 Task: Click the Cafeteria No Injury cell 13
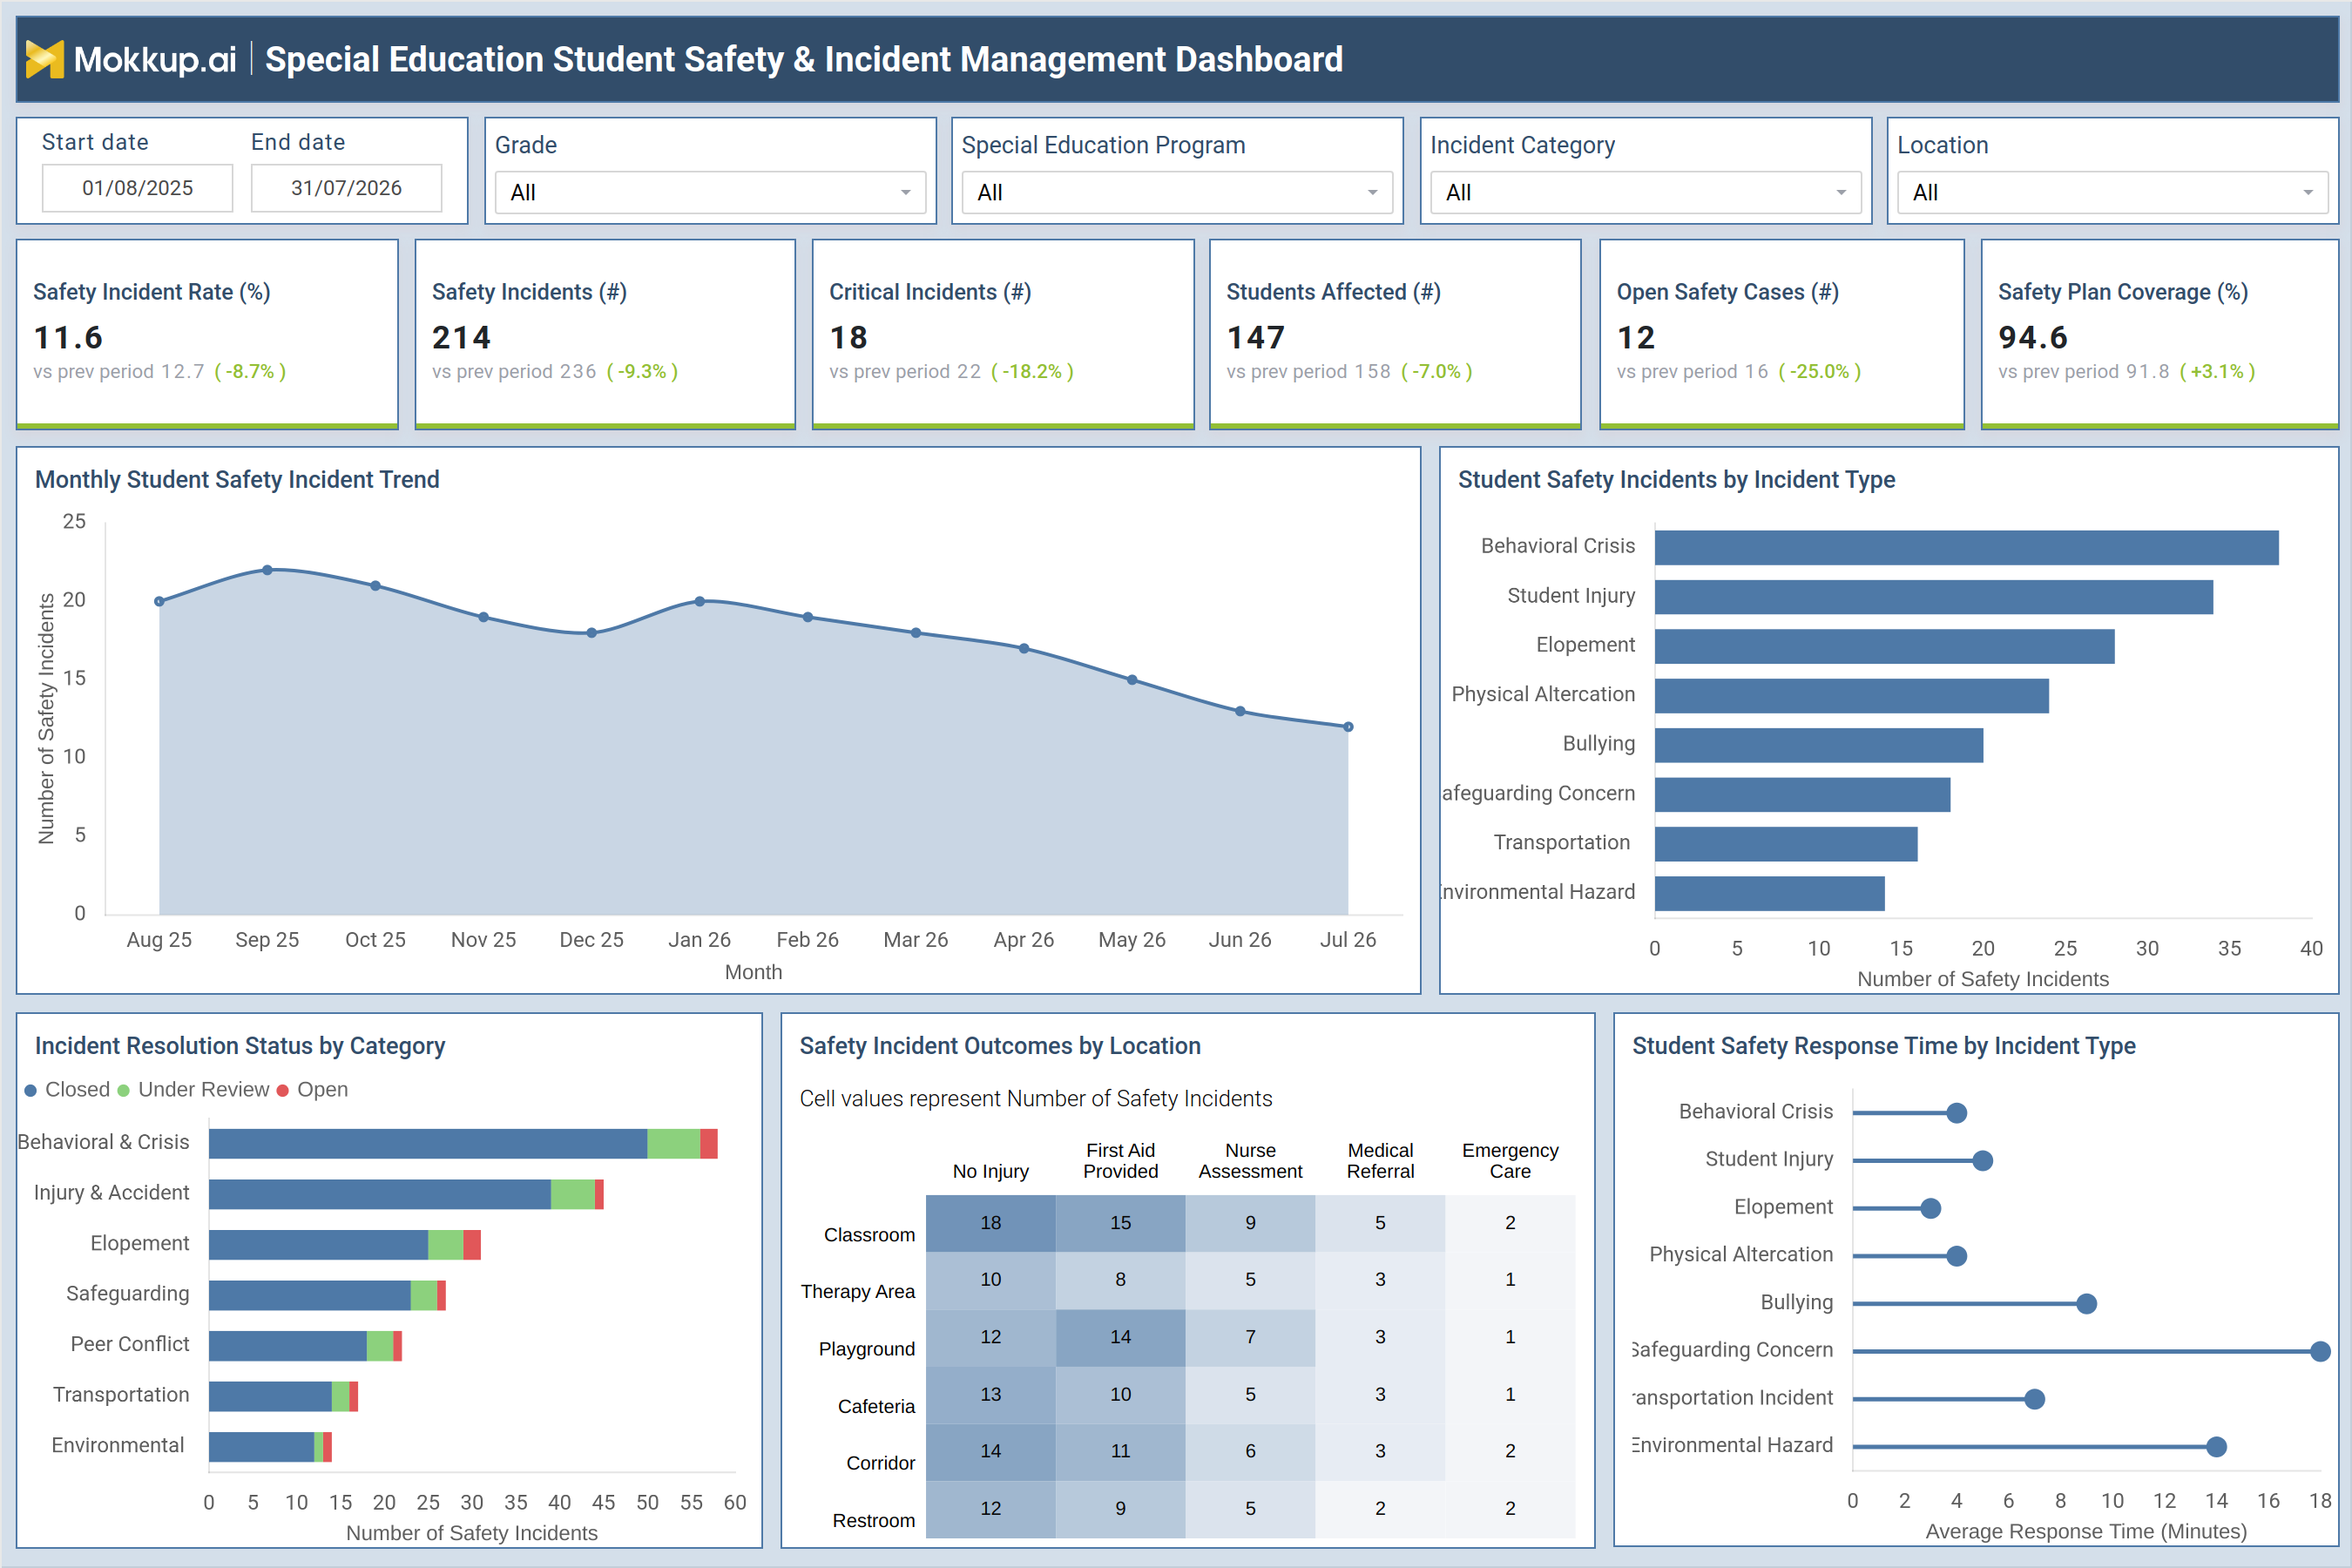tap(990, 1394)
